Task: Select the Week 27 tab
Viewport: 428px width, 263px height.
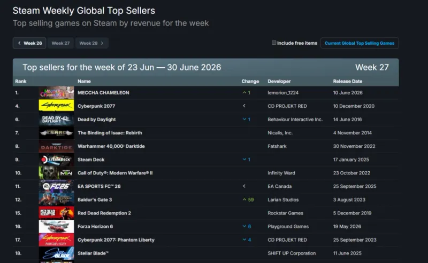Action: click(60, 43)
